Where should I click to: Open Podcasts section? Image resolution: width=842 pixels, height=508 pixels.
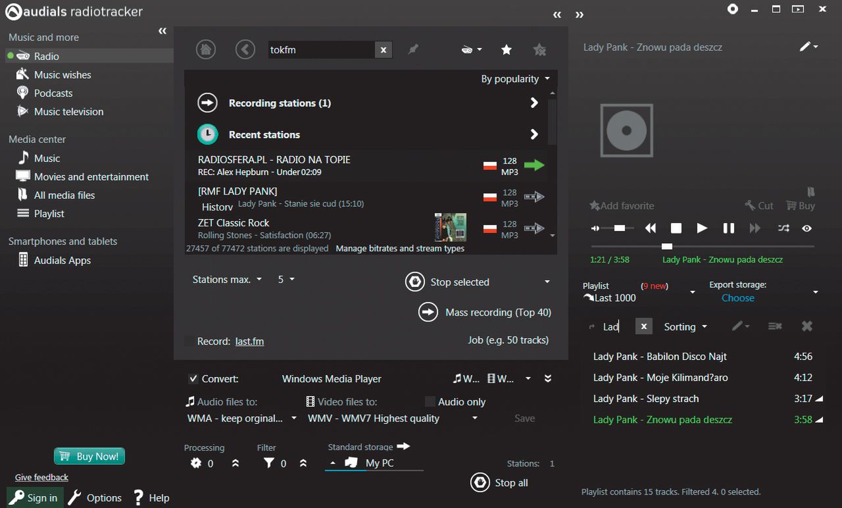53,93
